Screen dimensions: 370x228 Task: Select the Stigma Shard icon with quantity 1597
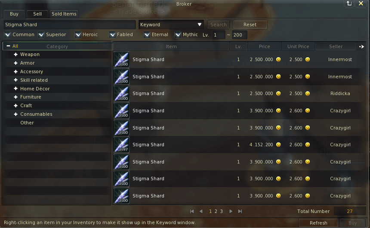click(x=121, y=145)
